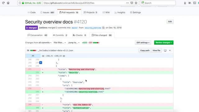Switch to the Conversation tab
Screen dimensions: 199x112
(37, 35)
